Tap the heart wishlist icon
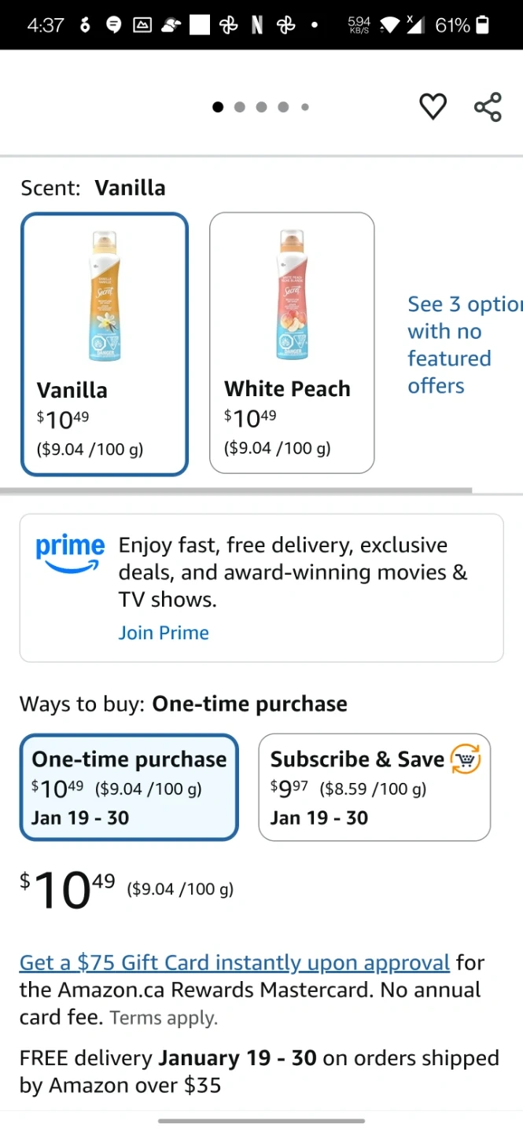 (x=433, y=107)
